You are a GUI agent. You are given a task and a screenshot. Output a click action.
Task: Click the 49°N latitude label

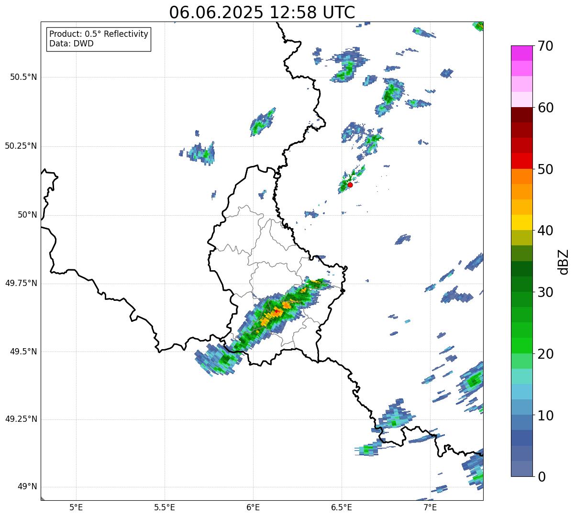point(27,487)
